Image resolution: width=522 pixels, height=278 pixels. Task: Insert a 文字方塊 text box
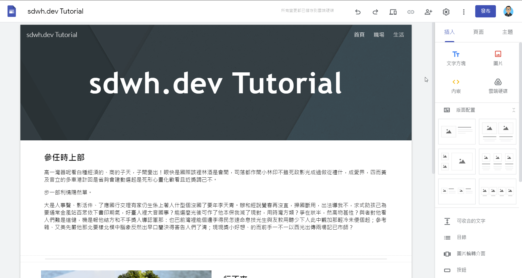(x=456, y=58)
